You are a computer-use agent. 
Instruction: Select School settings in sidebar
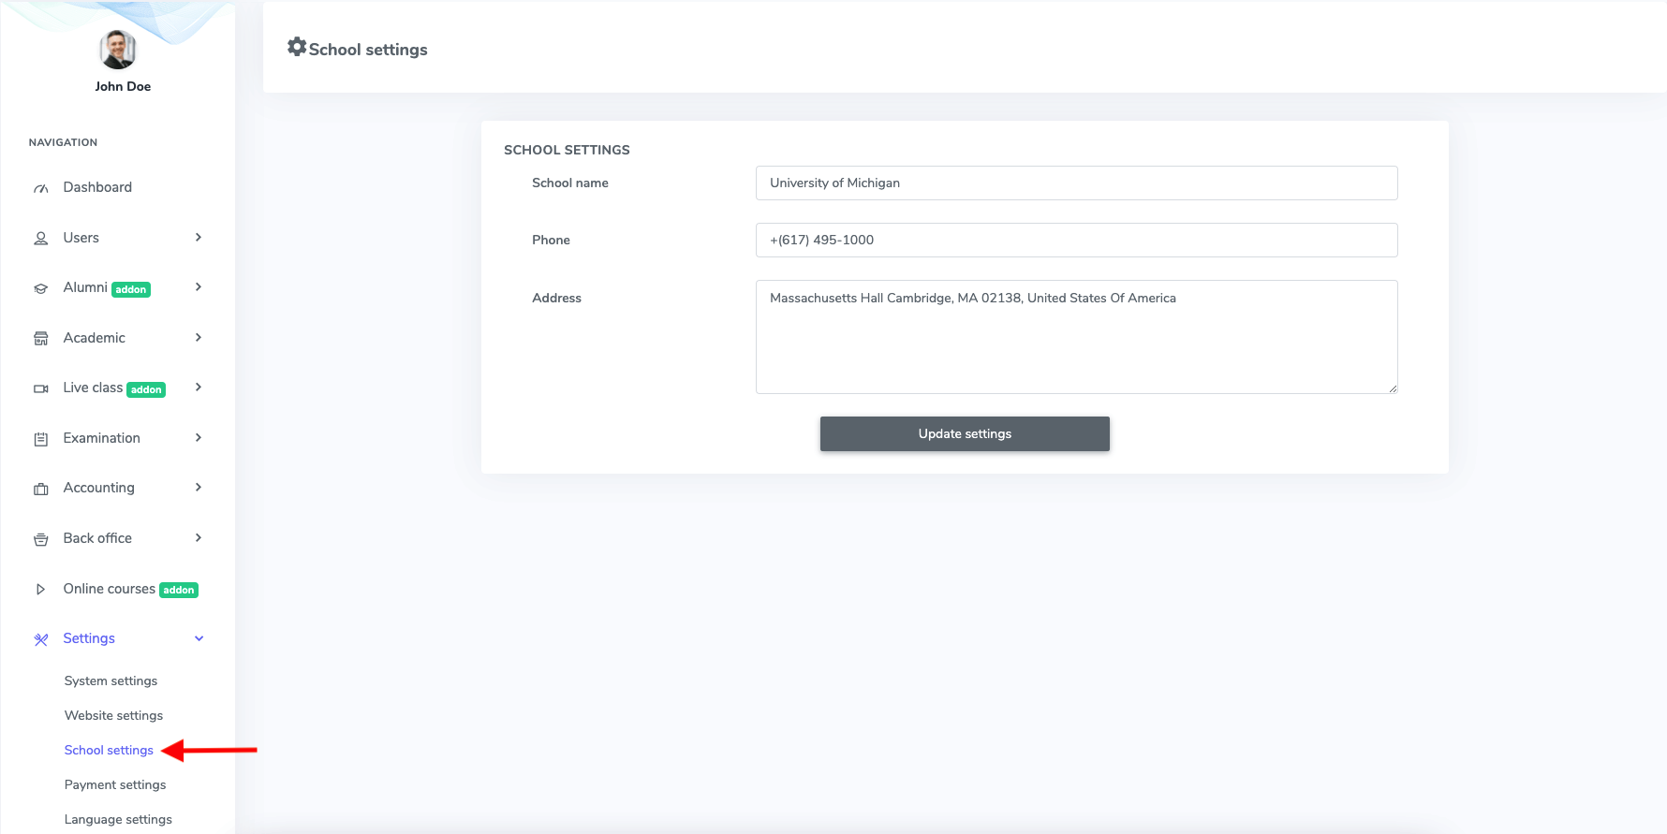pos(109,751)
